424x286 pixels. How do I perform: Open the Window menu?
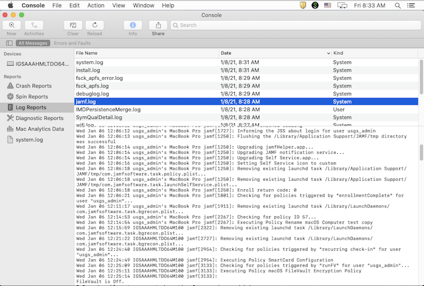tap(143, 5)
